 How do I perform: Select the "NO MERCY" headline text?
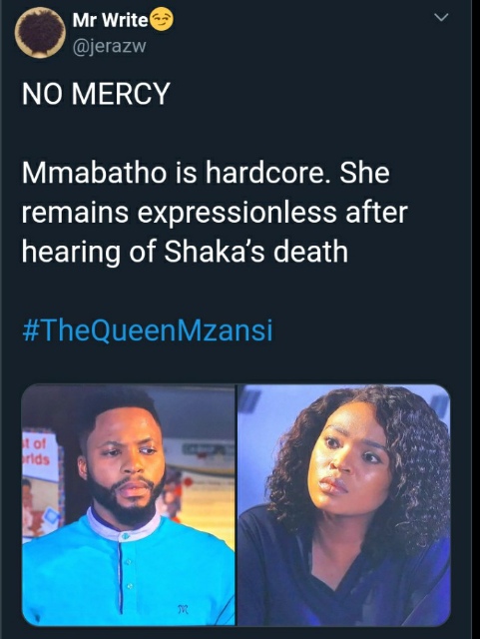(x=96, y=93)
